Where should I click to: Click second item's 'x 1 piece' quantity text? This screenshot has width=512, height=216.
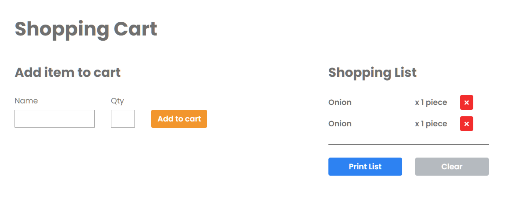pyautogui.click(x=431, y=124)
